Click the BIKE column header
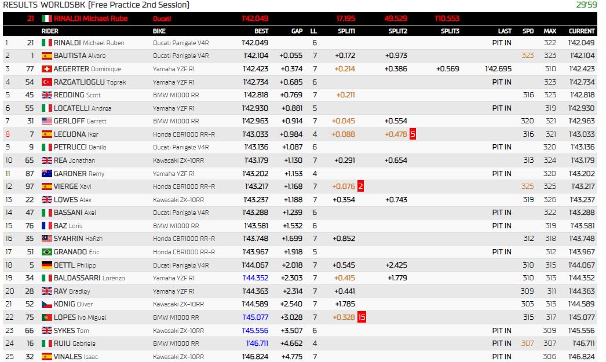Viewport: 606px width, 362px height. pos(159,31)
